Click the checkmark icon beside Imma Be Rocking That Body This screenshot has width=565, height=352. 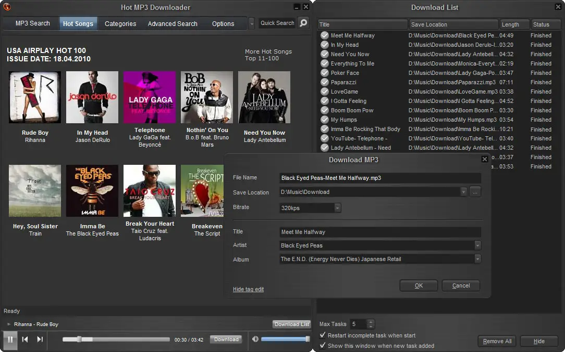(x=325, y=129)
